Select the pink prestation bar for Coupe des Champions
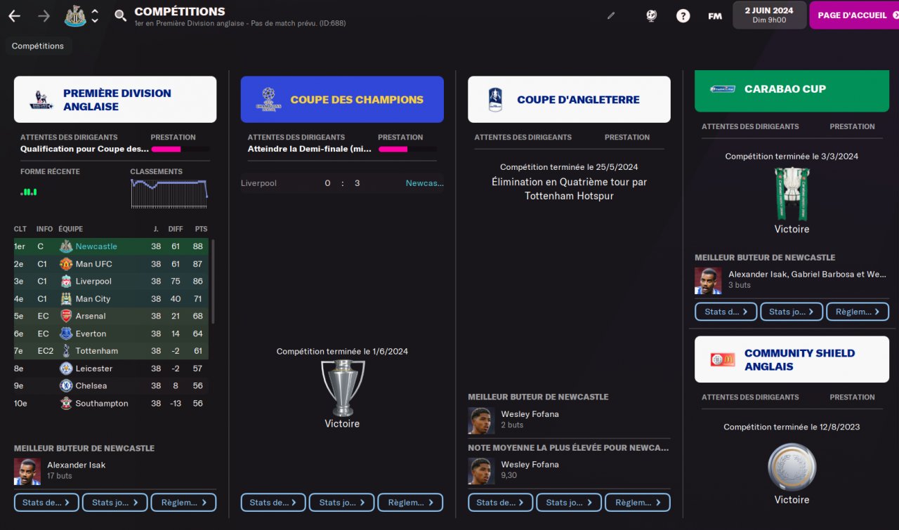899x530 pixels. (x=393, y=149)
